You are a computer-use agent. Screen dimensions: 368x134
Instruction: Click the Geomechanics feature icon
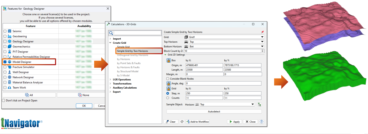10,46
